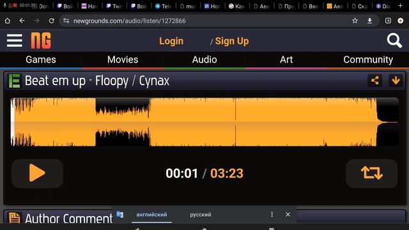Viewport: 409px width, 230px height.
Task: Open the site search magnifier
Action: tap(394, 40)
